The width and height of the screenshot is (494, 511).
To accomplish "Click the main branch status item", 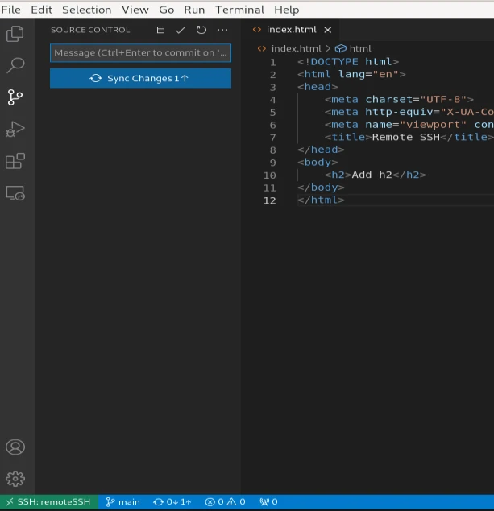I will click(x=123, y=502).
